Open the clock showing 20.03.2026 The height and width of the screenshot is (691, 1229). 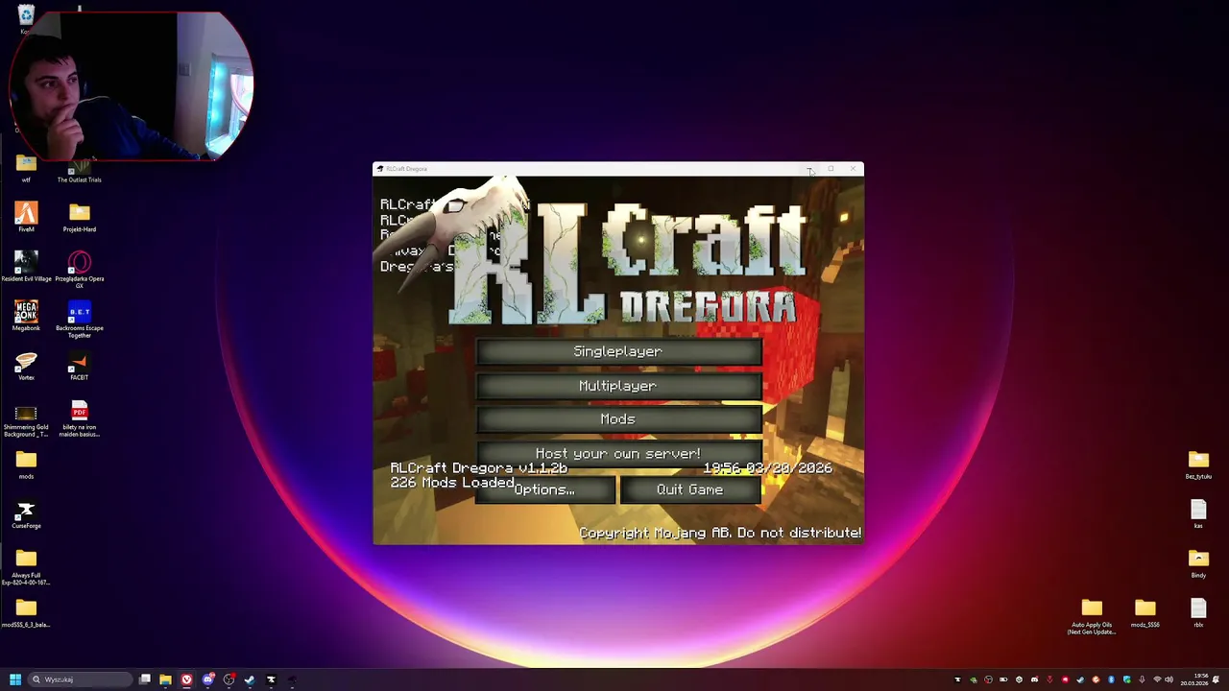tap(1194, 679)
